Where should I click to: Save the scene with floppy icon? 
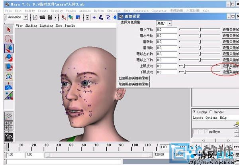pos(50,17)
